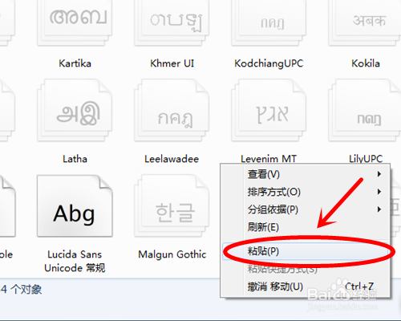
Task: Choose 刷新(E) from context menu
Action: 306,227
